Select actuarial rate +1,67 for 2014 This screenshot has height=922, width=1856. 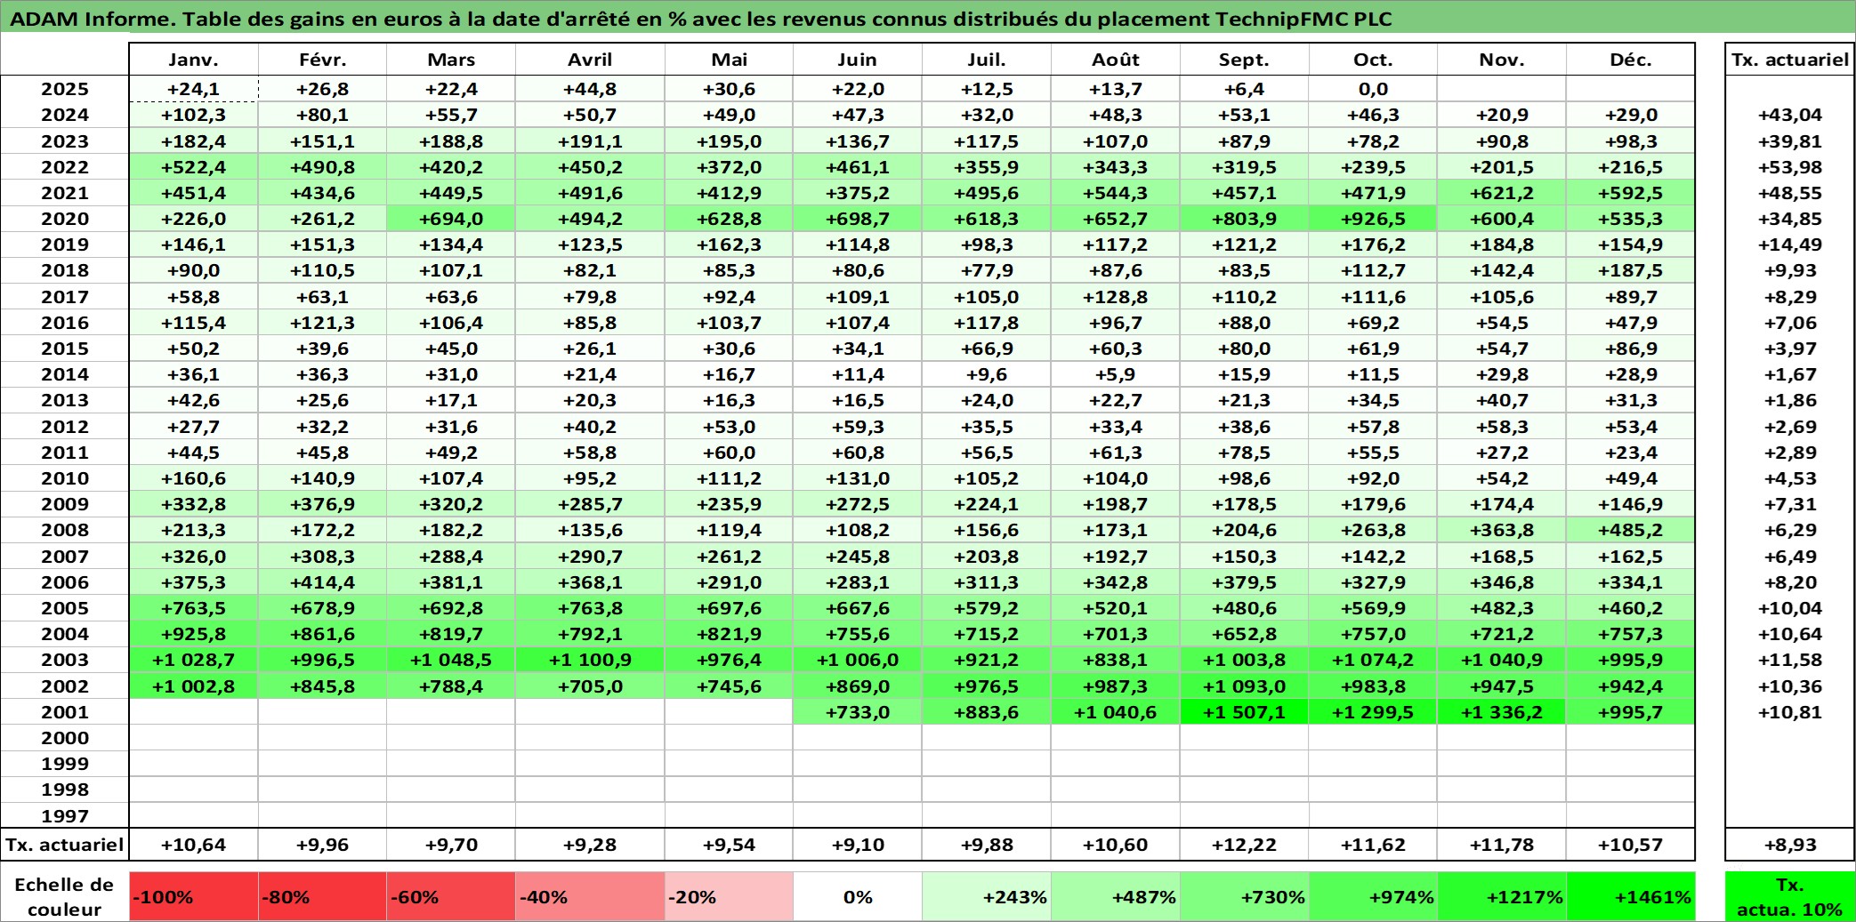1790,374
